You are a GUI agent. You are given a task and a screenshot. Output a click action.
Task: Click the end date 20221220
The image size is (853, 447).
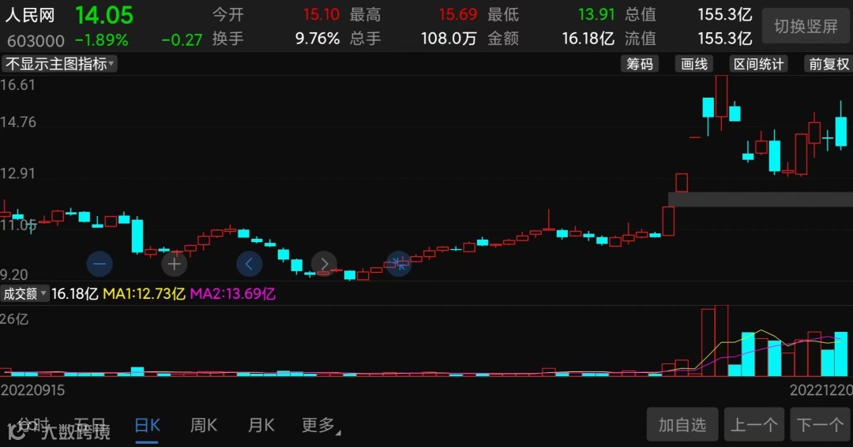pos(821,390)
